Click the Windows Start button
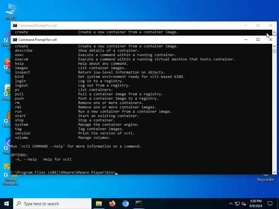The image size is (279, 209). point(7,204)
